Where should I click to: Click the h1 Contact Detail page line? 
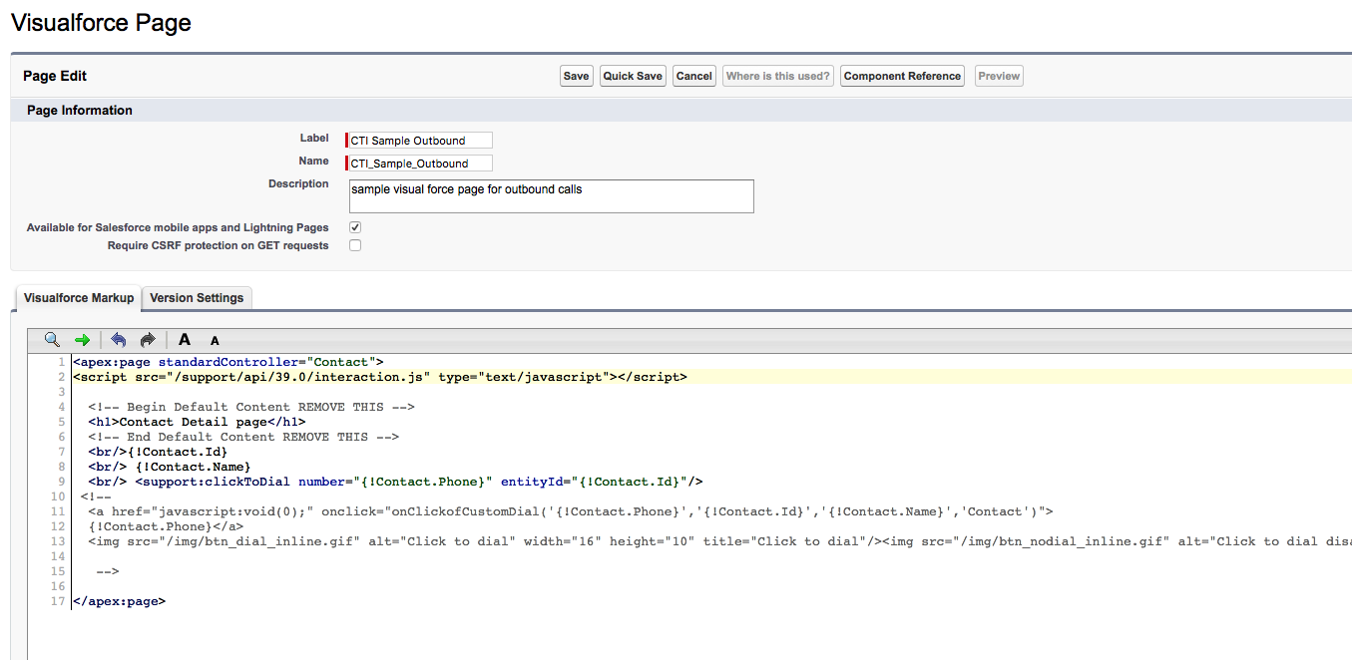pyautogui.click(x=197, y=422)
